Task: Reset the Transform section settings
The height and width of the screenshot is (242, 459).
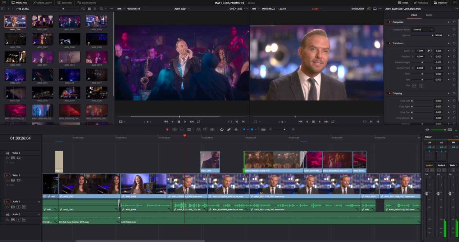Action: coord(454,43)
